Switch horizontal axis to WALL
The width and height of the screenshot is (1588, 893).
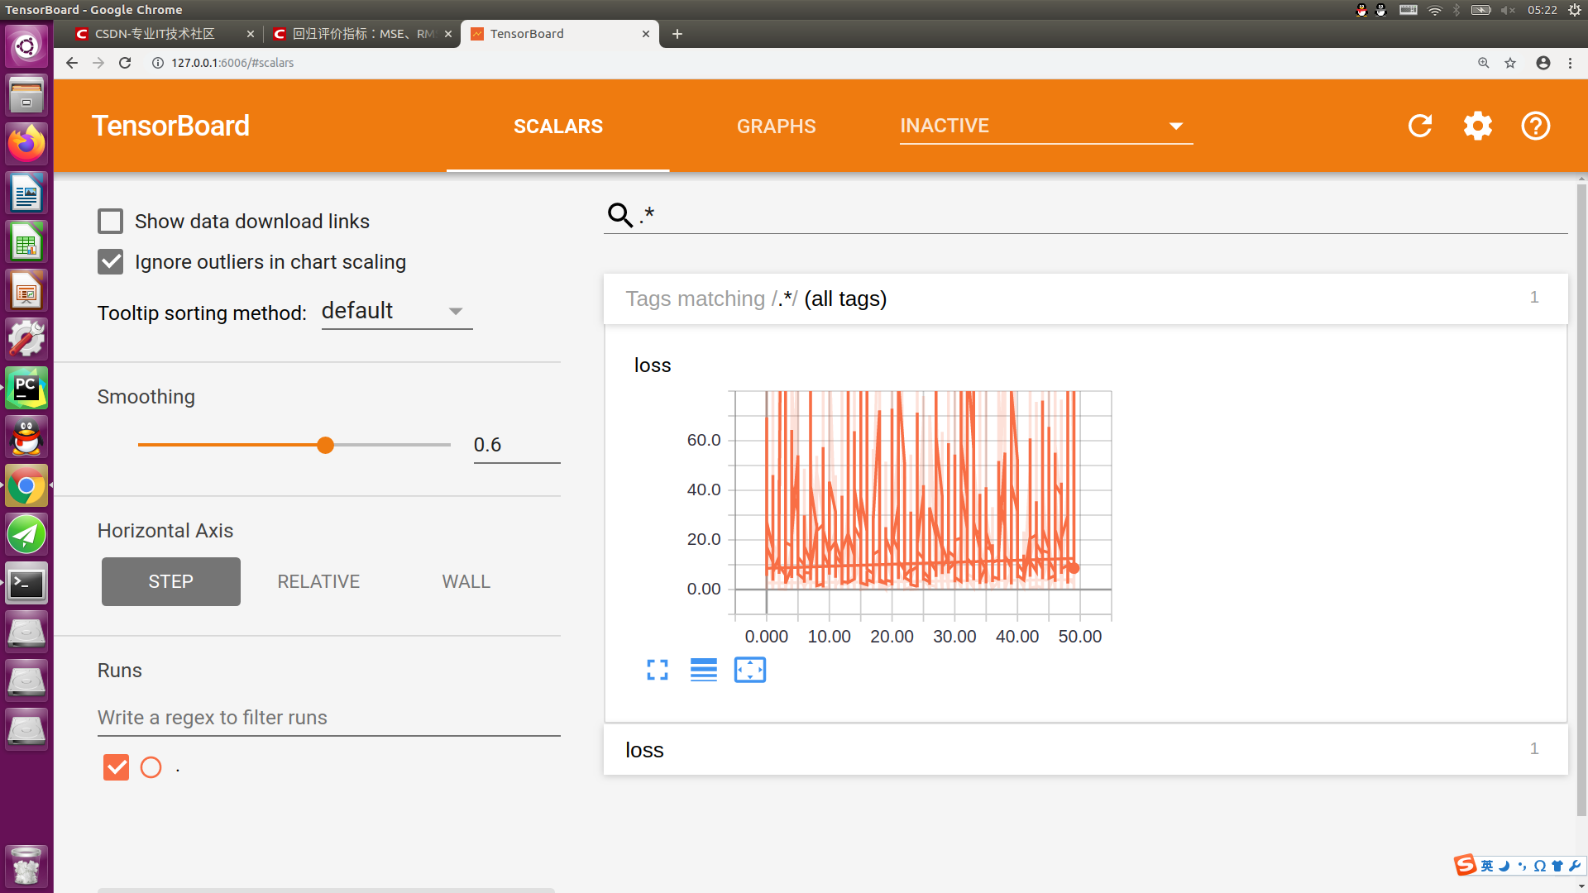(466, 581)
